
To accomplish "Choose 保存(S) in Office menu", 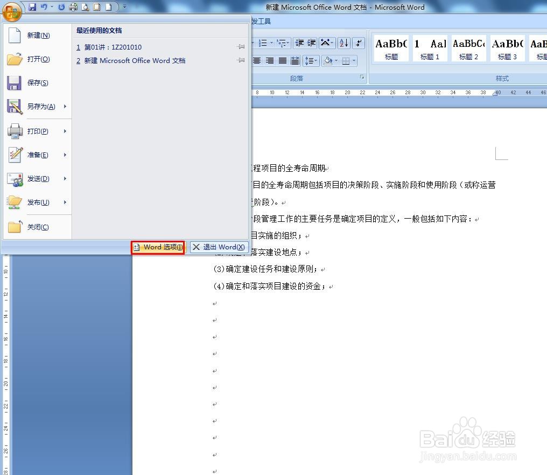I will coord(37,83).
